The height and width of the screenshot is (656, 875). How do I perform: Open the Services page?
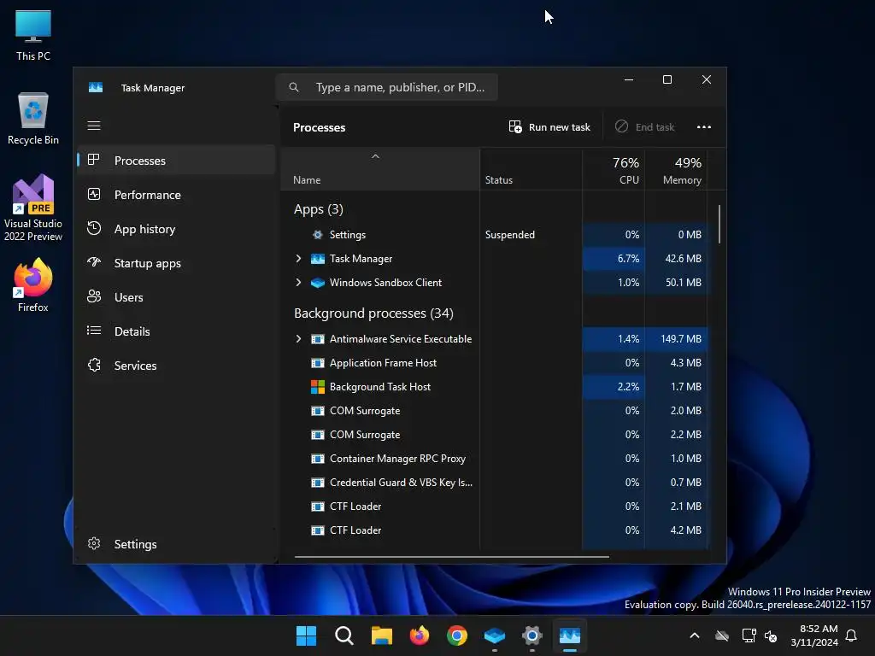(176, 365)
